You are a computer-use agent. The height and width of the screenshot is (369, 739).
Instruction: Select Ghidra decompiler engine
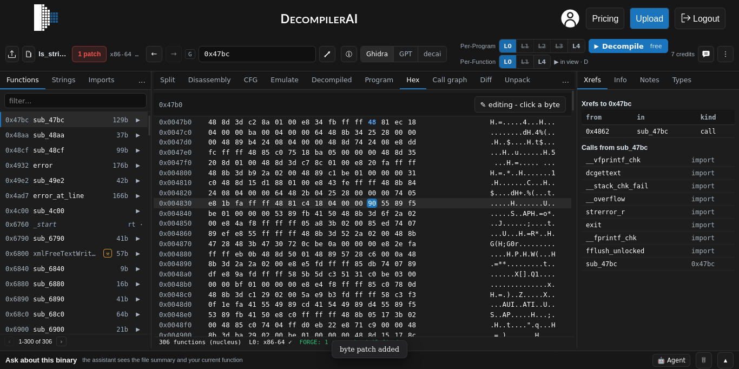(377, 54)
